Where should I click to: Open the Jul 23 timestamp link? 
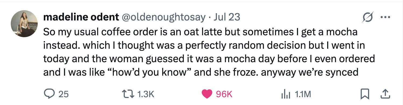[x=227, y=17]
